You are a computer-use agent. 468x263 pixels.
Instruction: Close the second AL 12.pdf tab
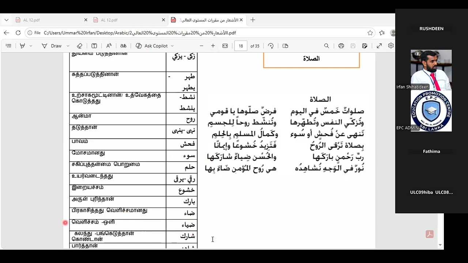[x=163, y=20]
